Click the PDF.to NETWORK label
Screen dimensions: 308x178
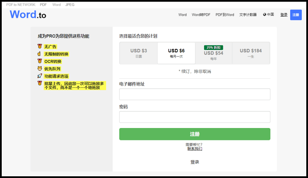pyautogui.click(x=21, y=5)
